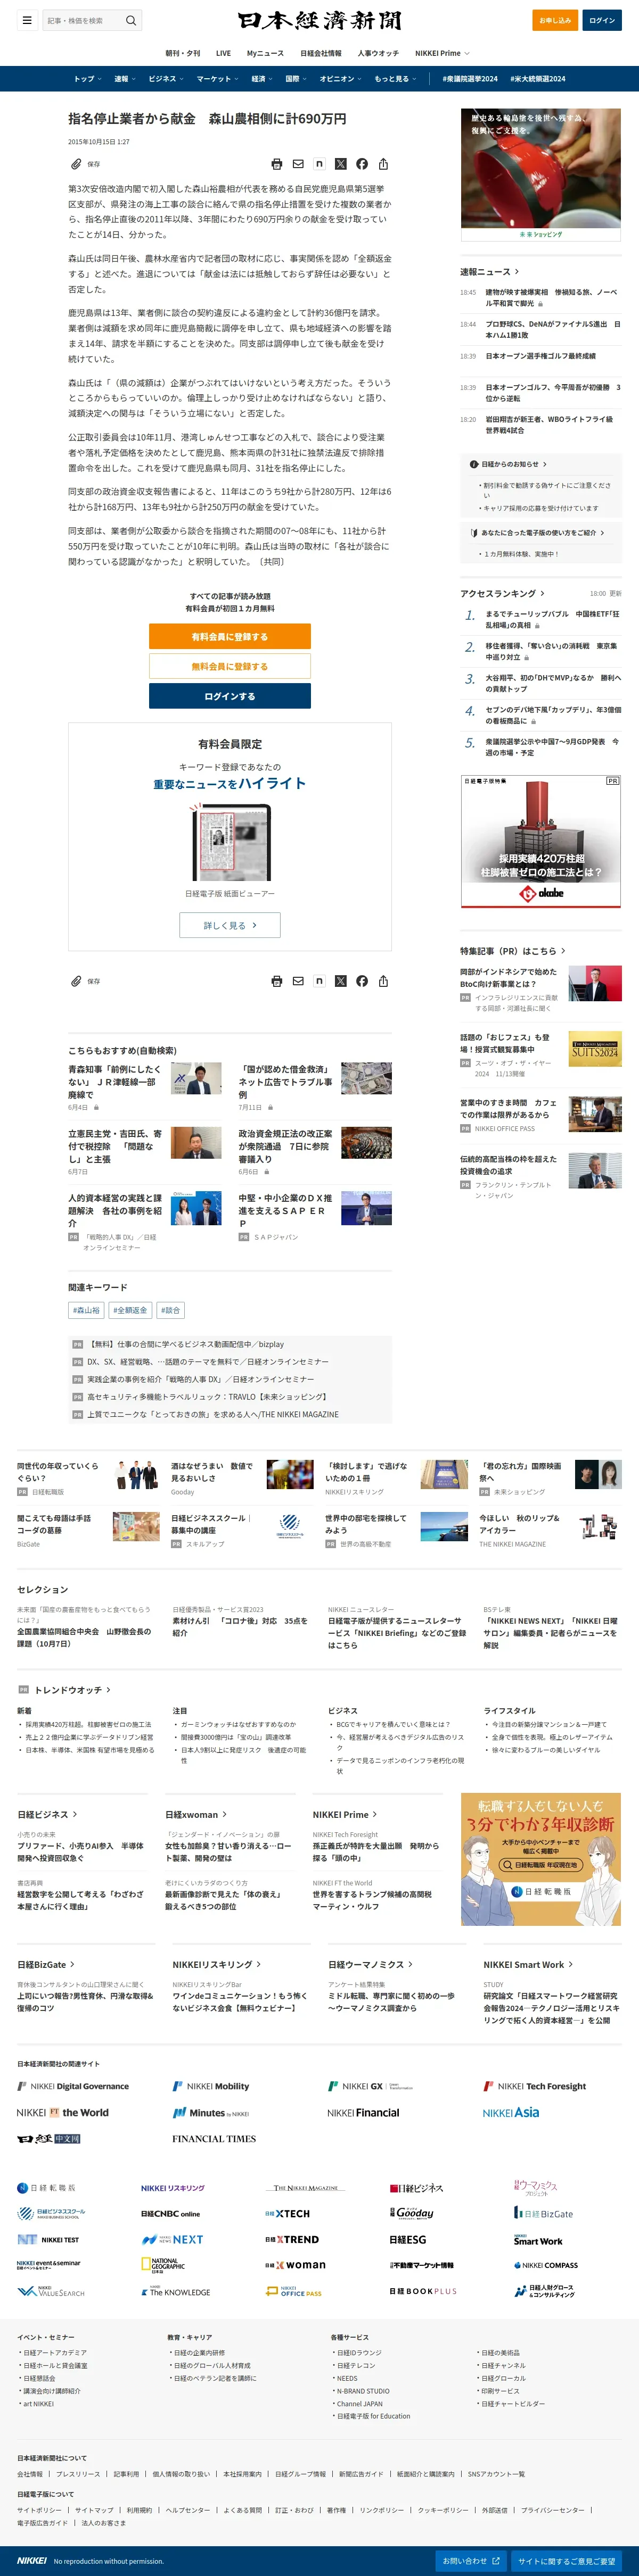Open the #談合 keyword tag
The height and width of the screenshot is (2576, 639).
click(170, 1310)
